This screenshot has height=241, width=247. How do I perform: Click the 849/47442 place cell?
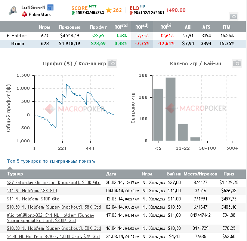pyautogui.click(x=200, y=215)
